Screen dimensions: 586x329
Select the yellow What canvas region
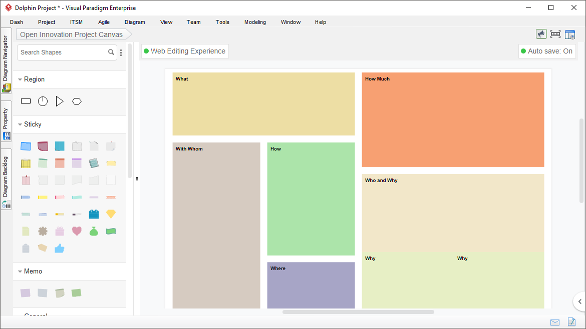263,104
